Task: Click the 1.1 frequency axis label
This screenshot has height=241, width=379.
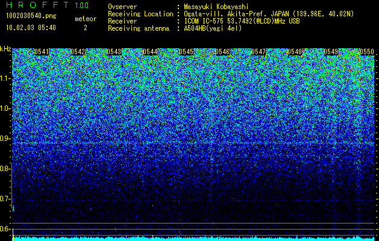Action: 5,78
